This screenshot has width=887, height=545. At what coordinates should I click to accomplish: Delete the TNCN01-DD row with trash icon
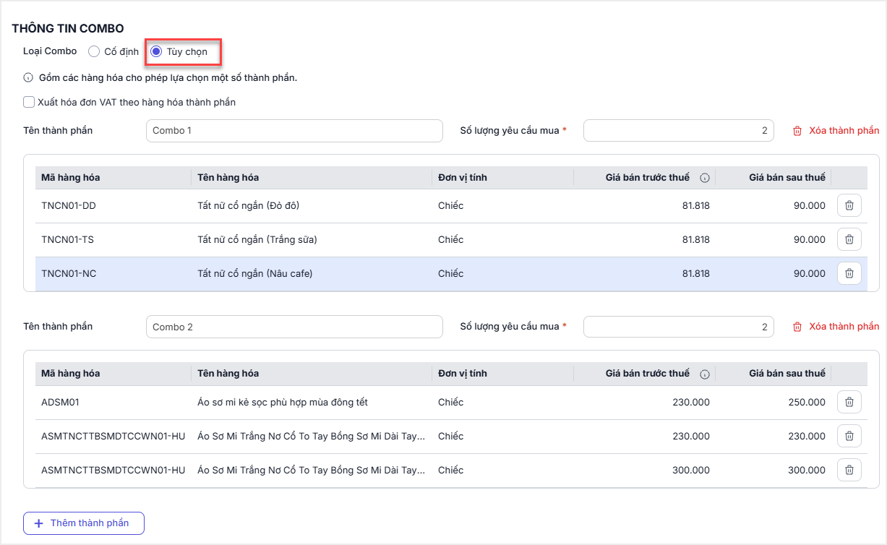pos(849,206)
